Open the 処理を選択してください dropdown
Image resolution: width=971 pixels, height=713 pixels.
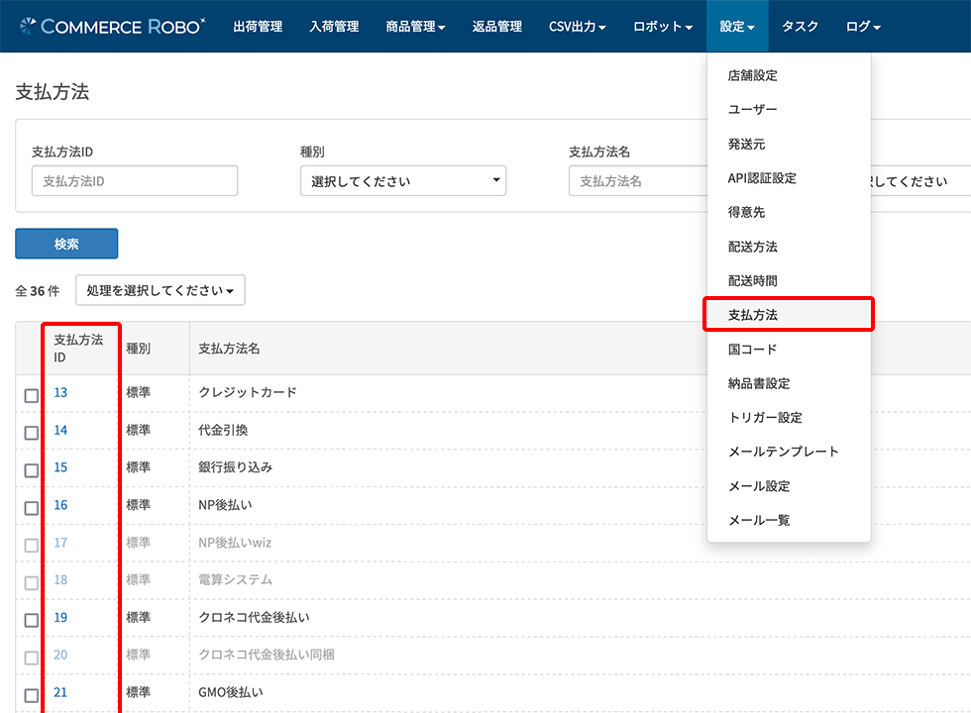click(161, 290)
